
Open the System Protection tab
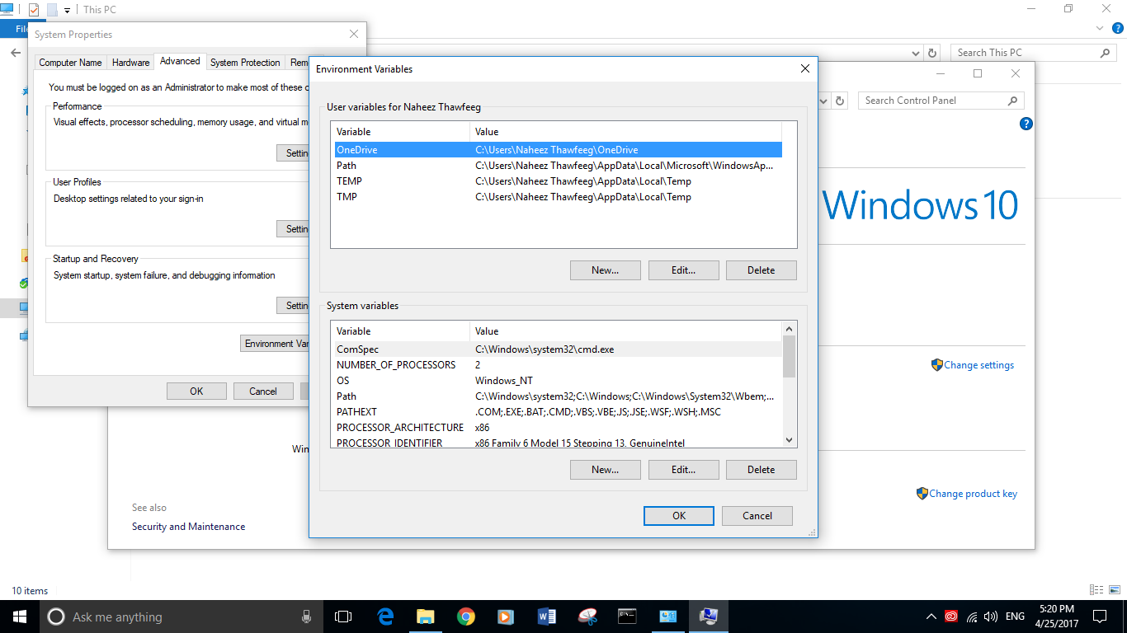[245, 62]
